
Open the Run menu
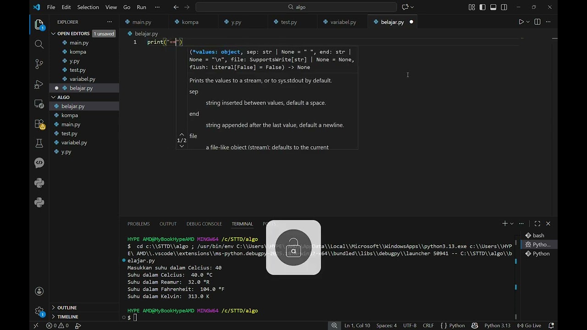pos(141,7)
